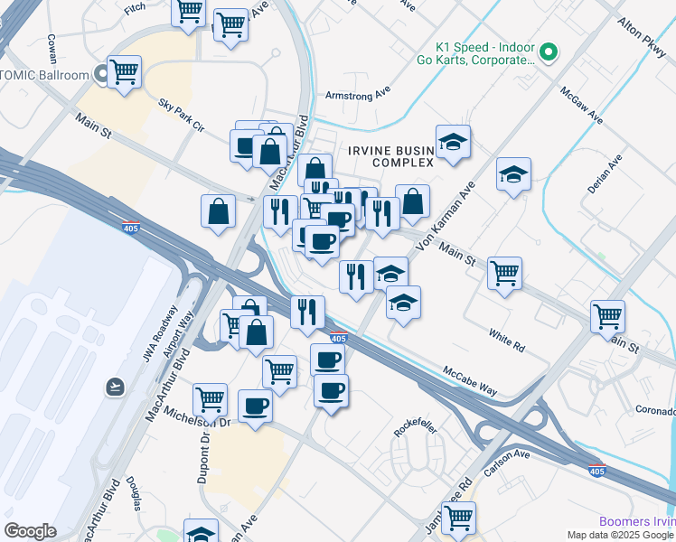Select shopping cart marker on Jamboree Rd at bottom
This screenshot has height=542, width=676.
[x=459, y=521]
